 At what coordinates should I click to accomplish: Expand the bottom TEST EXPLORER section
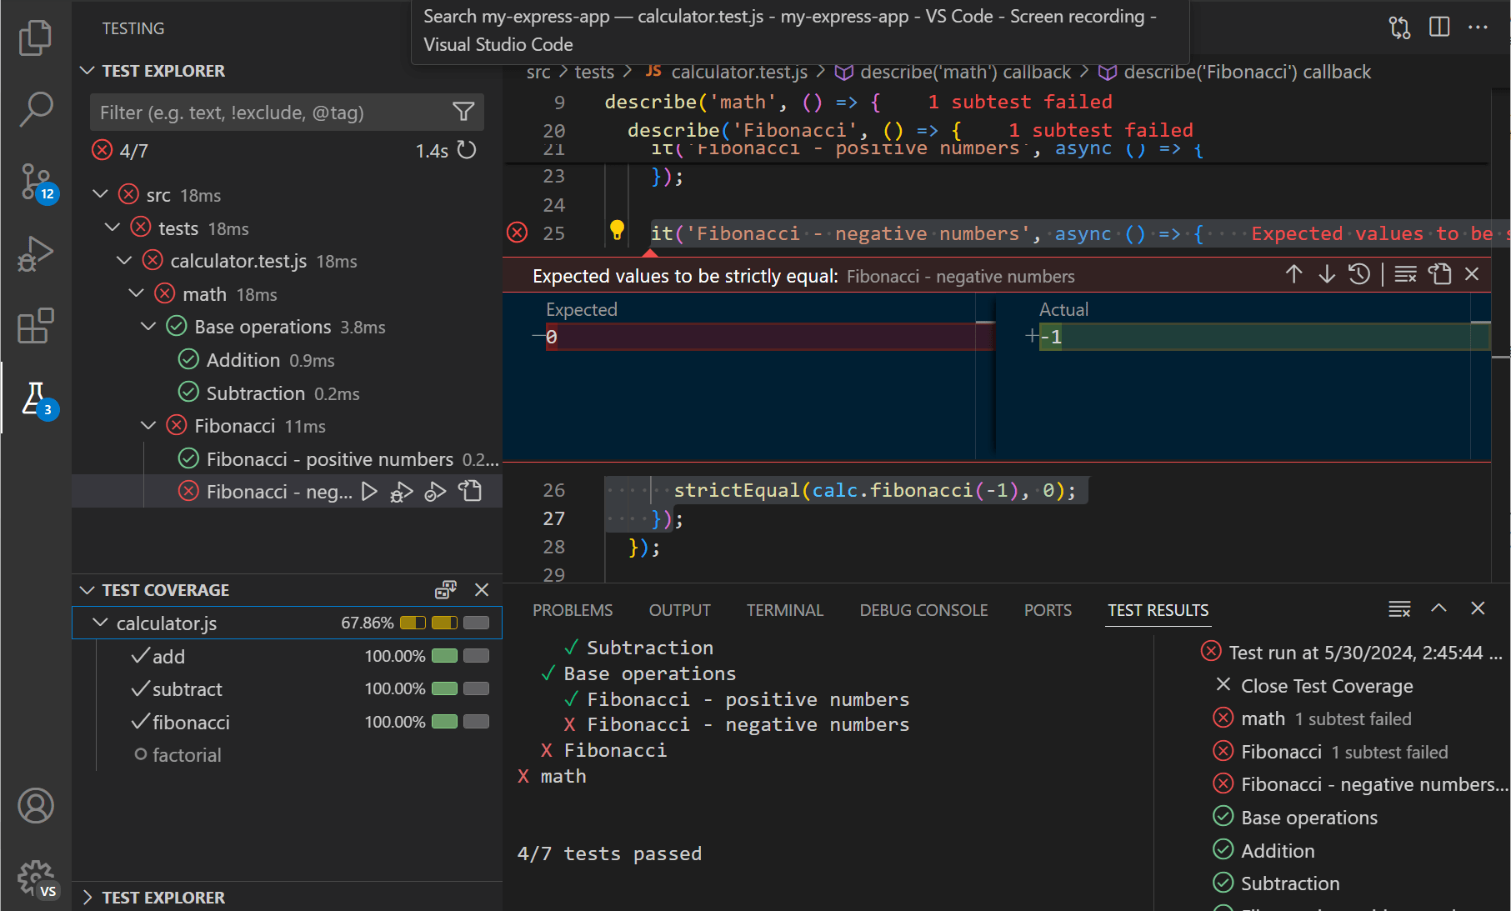[87, 898]
